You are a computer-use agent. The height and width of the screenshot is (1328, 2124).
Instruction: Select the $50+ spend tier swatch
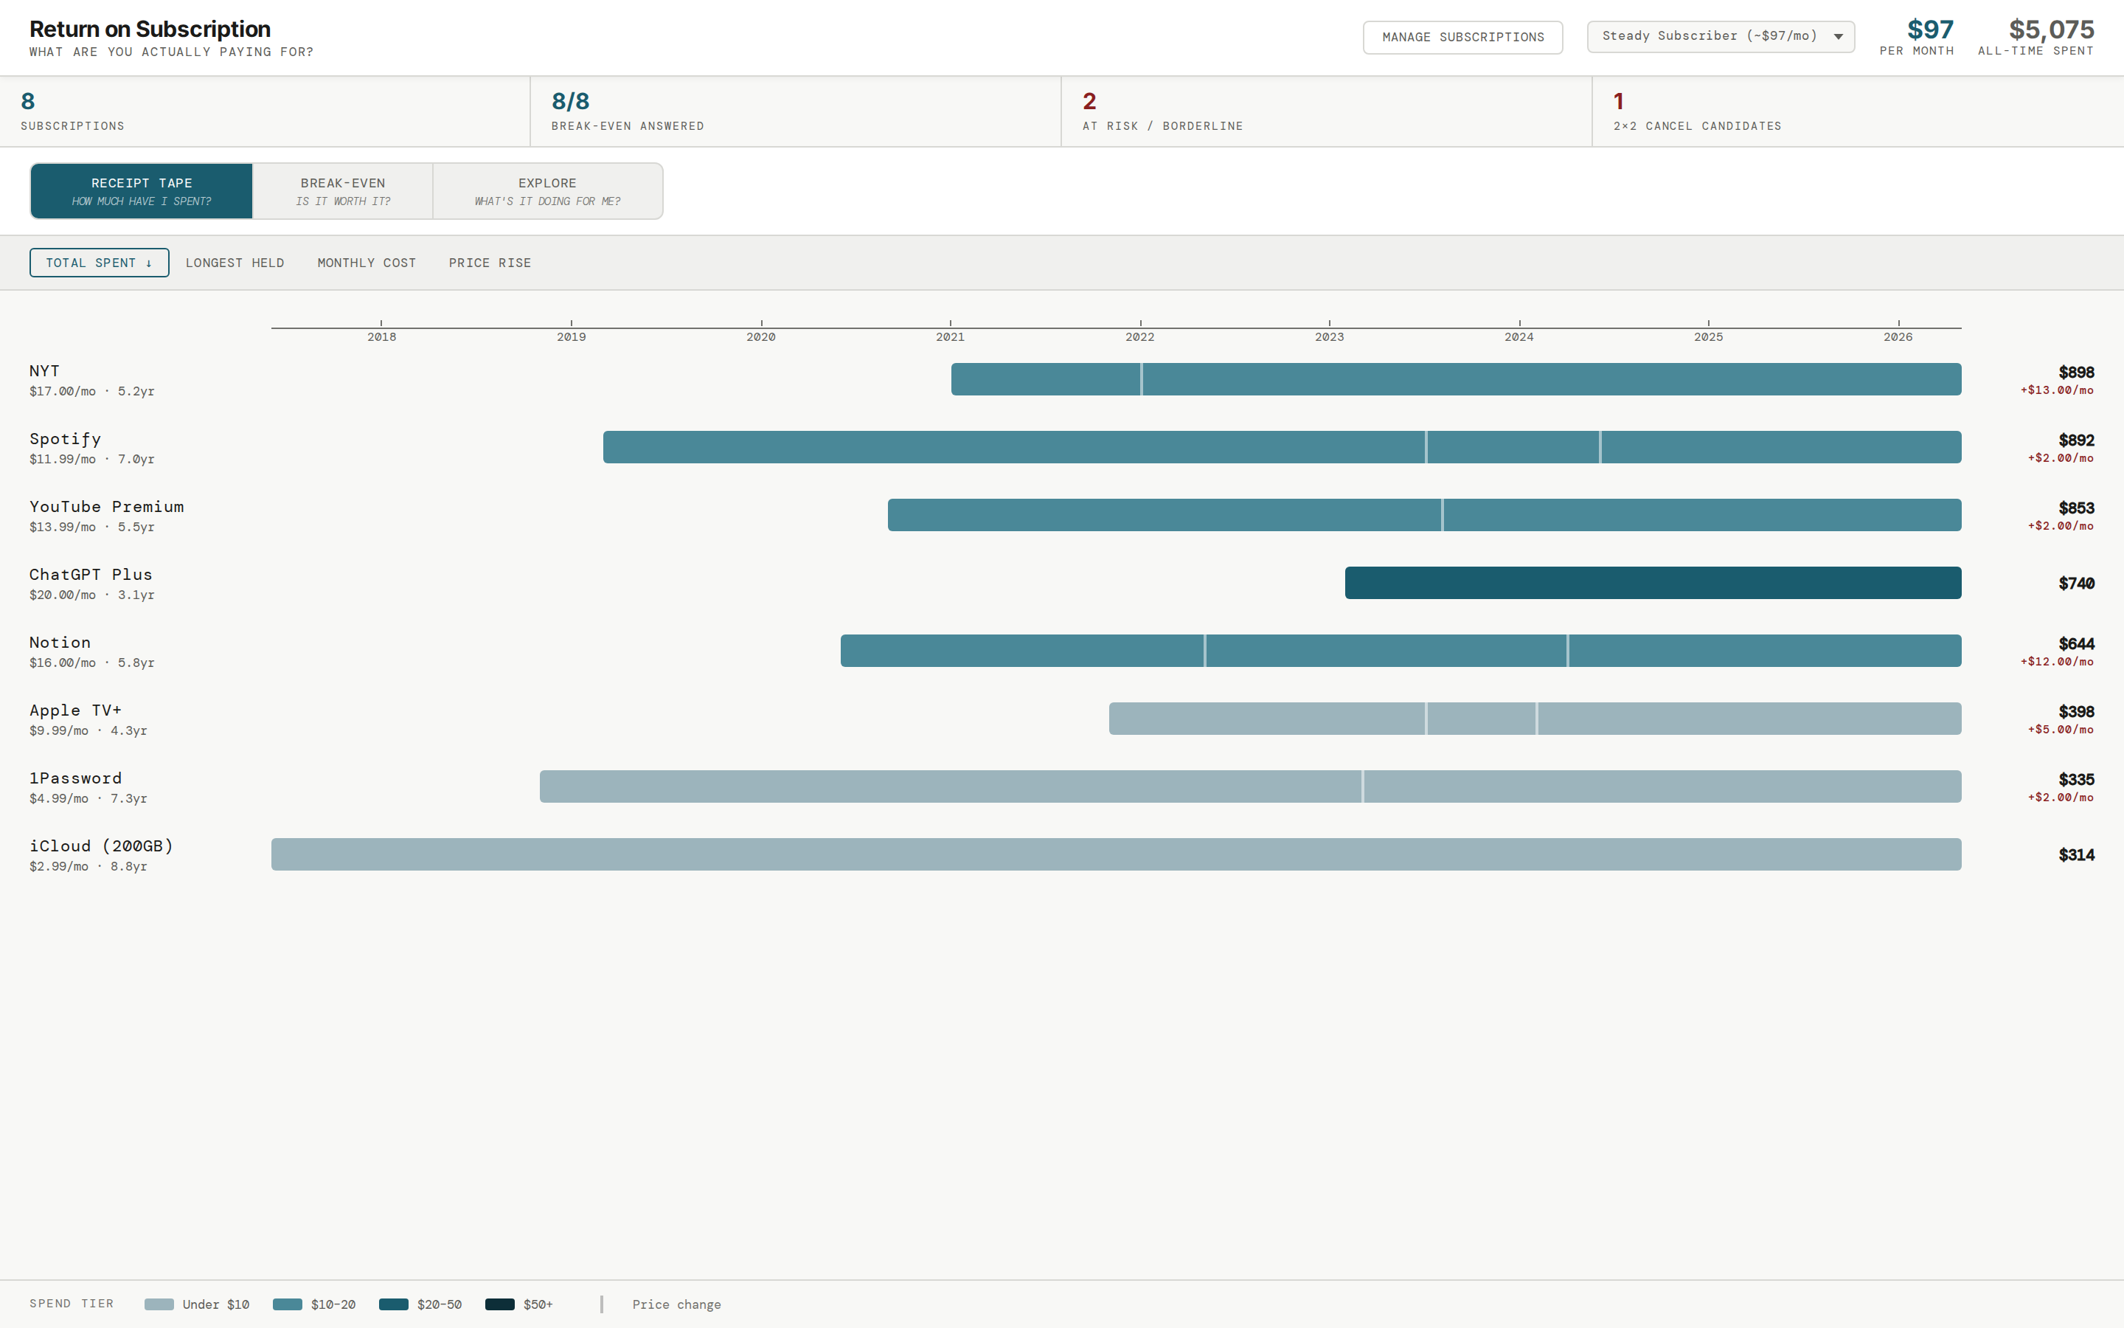tap(500, 1304)
